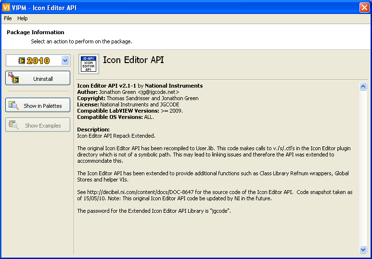The image size is (372, 259).
Task: Close the VIPM window
Action: (364, 8)
